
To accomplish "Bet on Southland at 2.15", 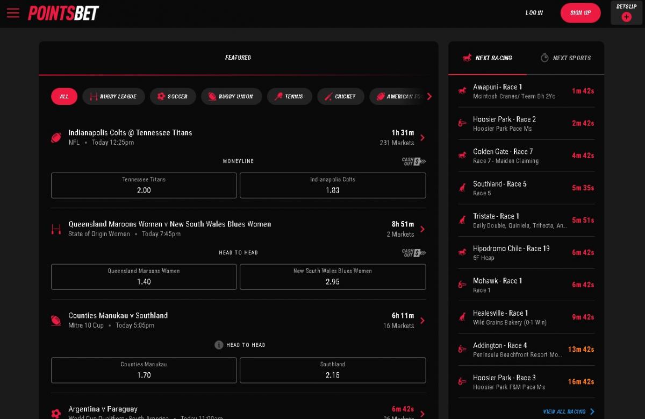I will pyautogui.click(x=333, y=370).
